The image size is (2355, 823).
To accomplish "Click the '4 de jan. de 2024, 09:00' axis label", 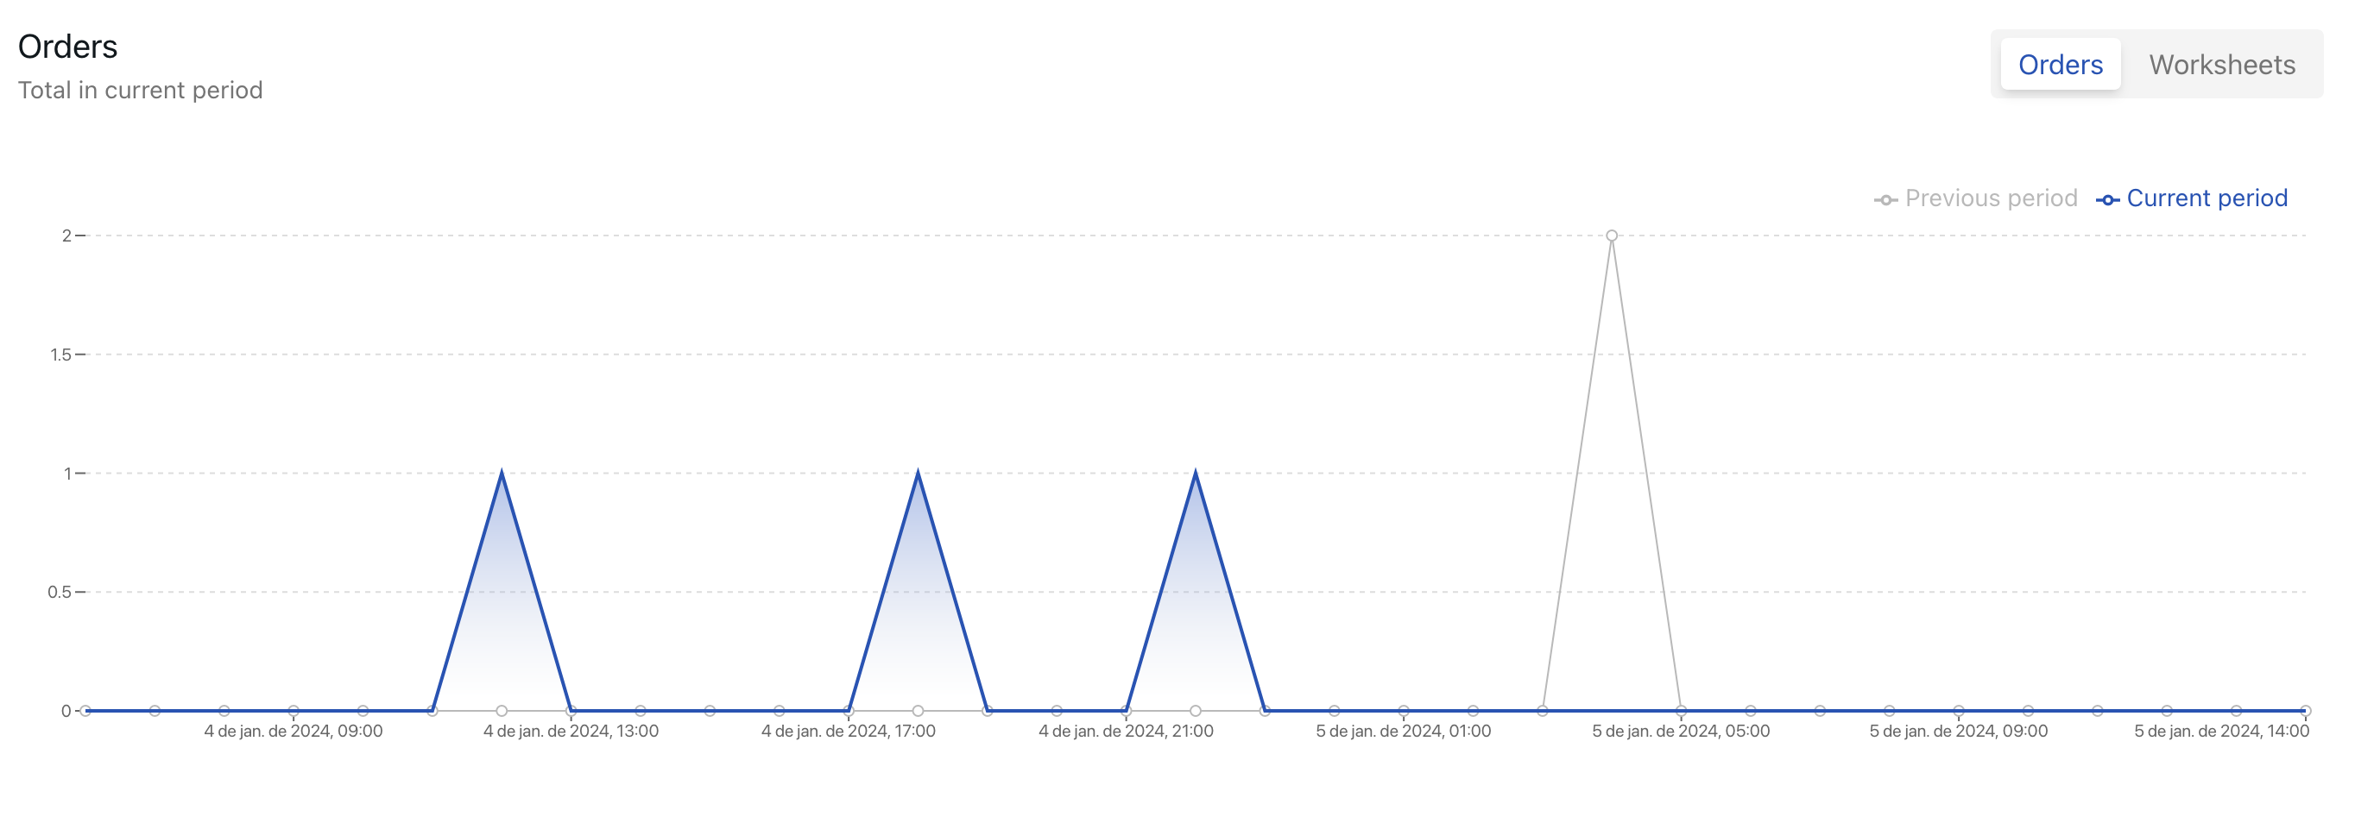I will pyautogui.click(x=294, y=731).
